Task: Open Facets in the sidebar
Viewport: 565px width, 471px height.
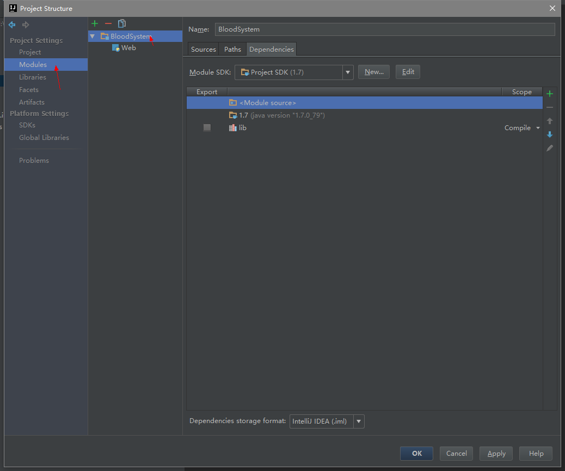Action: [x=28, y=90]
